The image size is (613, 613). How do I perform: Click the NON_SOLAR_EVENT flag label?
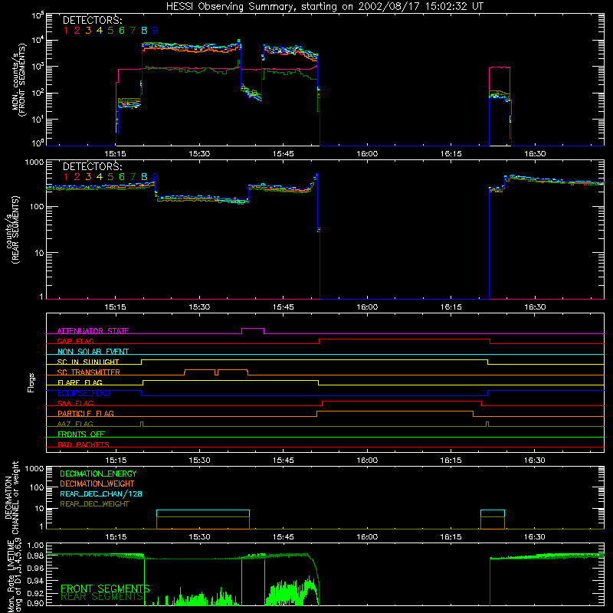(x=93, y=352)
